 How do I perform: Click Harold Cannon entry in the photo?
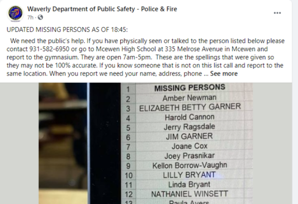190,117
